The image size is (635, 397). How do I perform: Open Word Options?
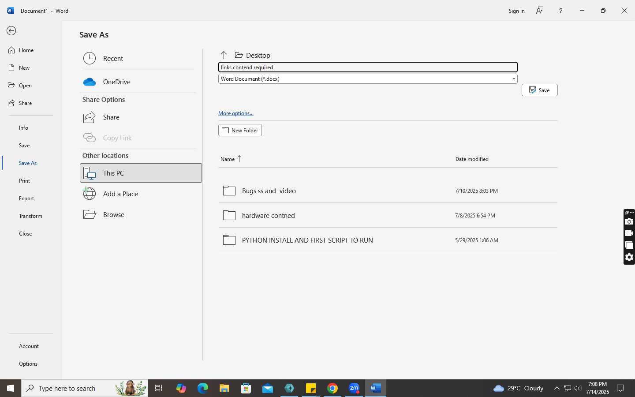pos(31,363)
